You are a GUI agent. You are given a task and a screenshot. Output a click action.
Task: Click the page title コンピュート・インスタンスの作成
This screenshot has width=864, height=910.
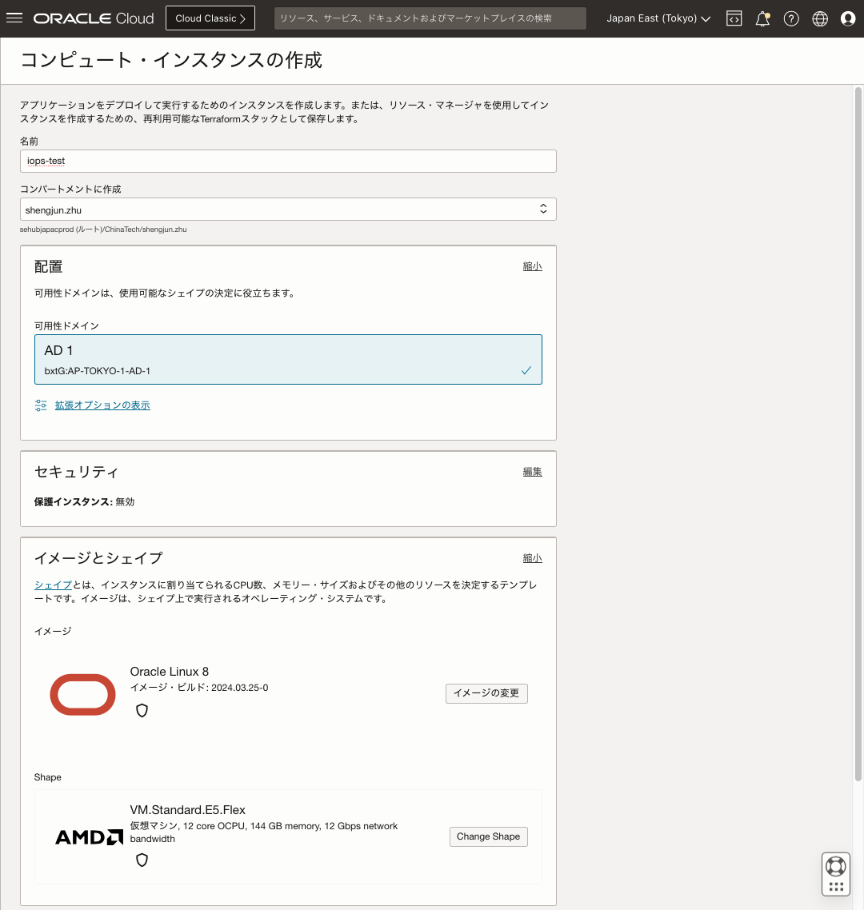tap(171, 60)
